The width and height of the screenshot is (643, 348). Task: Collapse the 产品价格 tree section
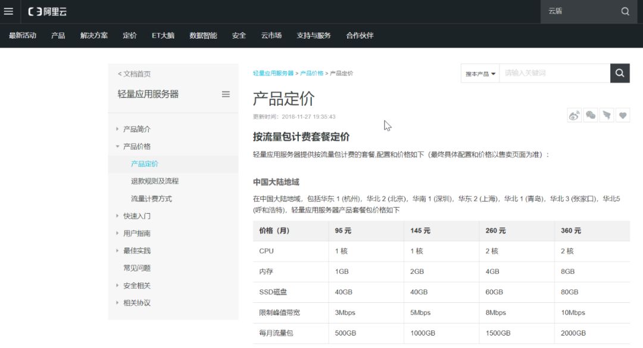[136, 146]
